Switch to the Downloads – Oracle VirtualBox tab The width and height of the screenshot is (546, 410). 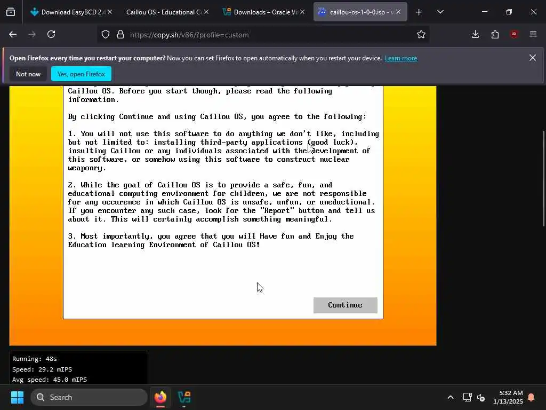(x=263, y=12)
